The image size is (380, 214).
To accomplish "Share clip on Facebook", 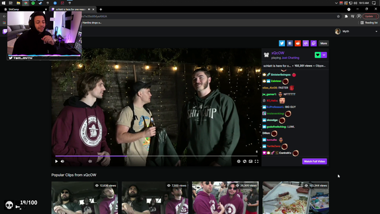I will (290, 43).
